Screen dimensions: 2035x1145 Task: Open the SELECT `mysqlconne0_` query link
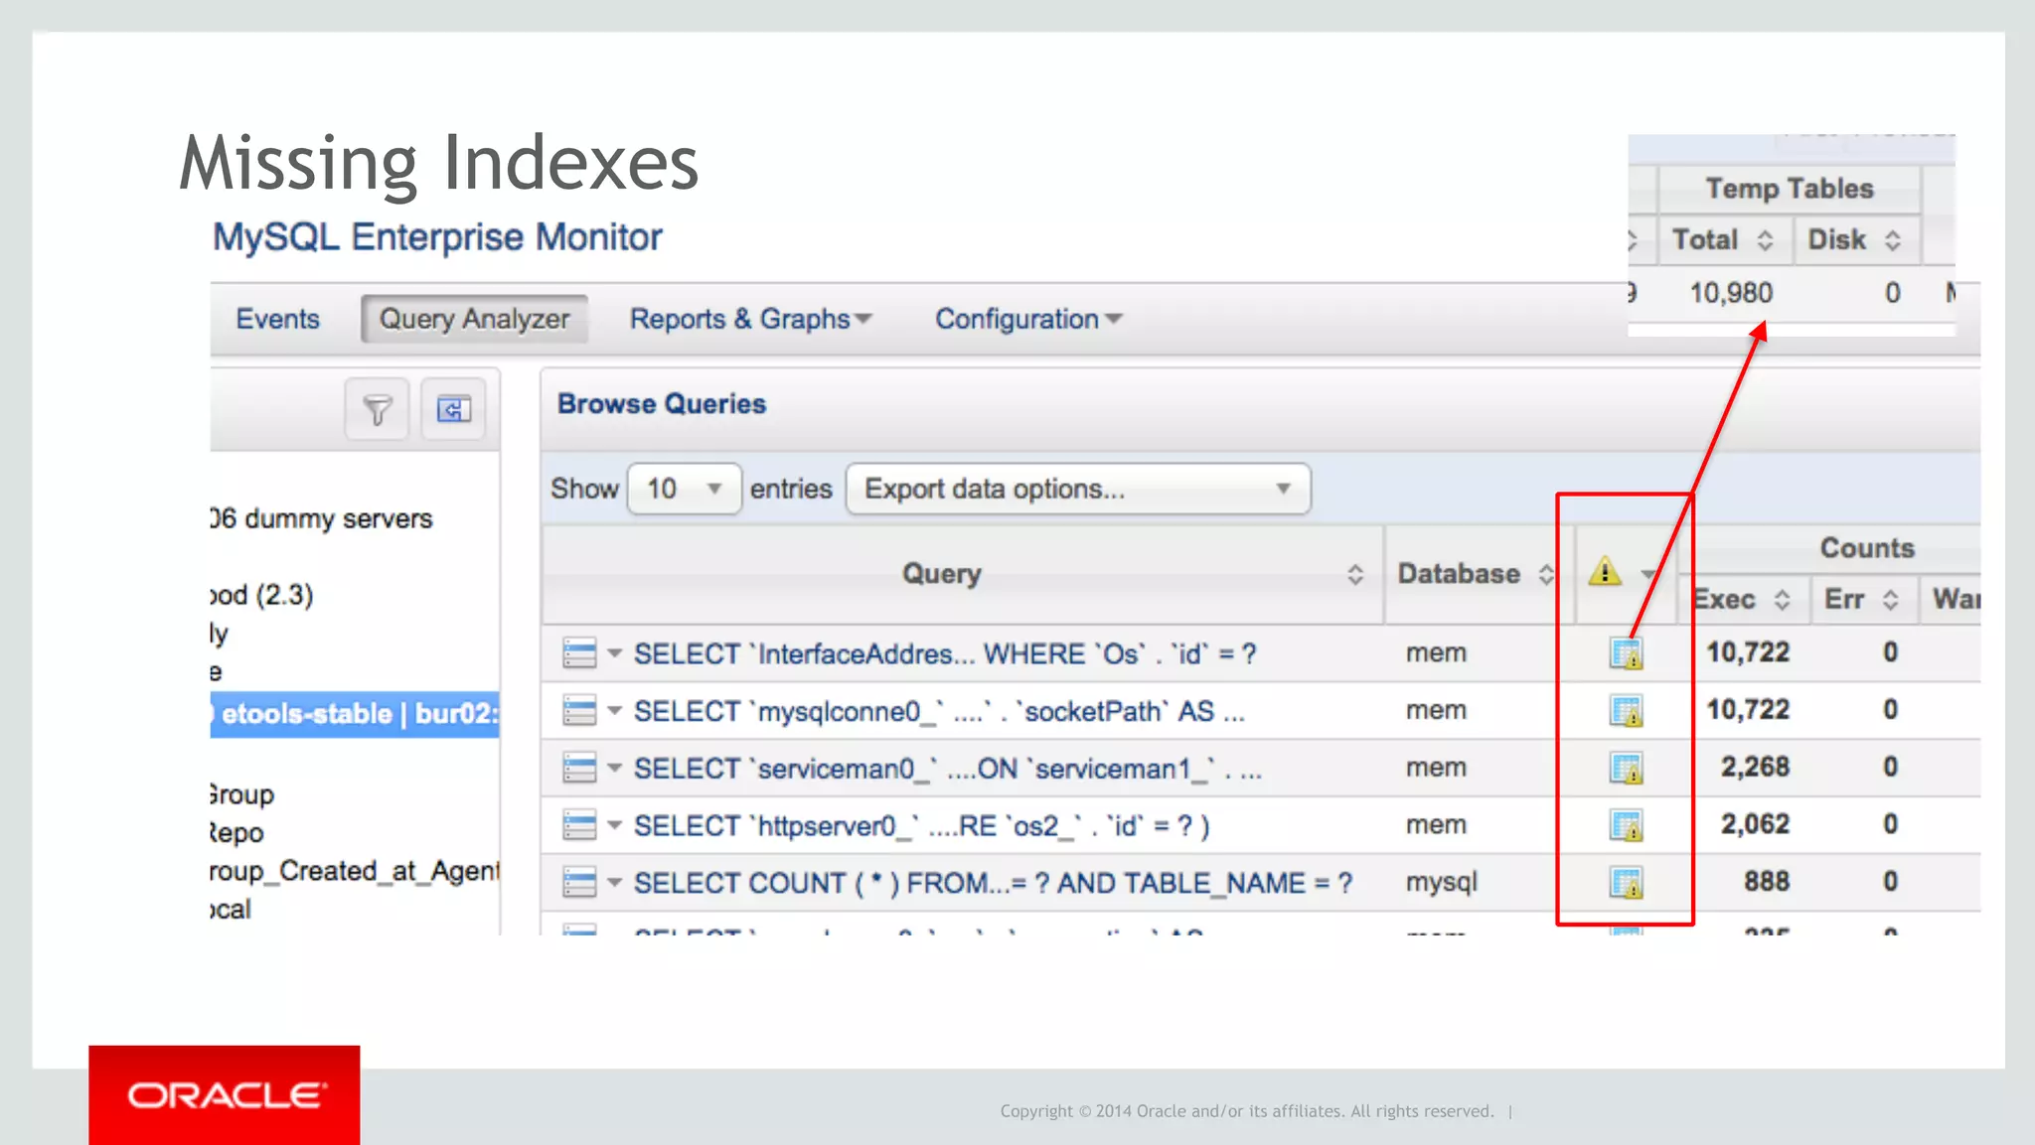[939, 712]
